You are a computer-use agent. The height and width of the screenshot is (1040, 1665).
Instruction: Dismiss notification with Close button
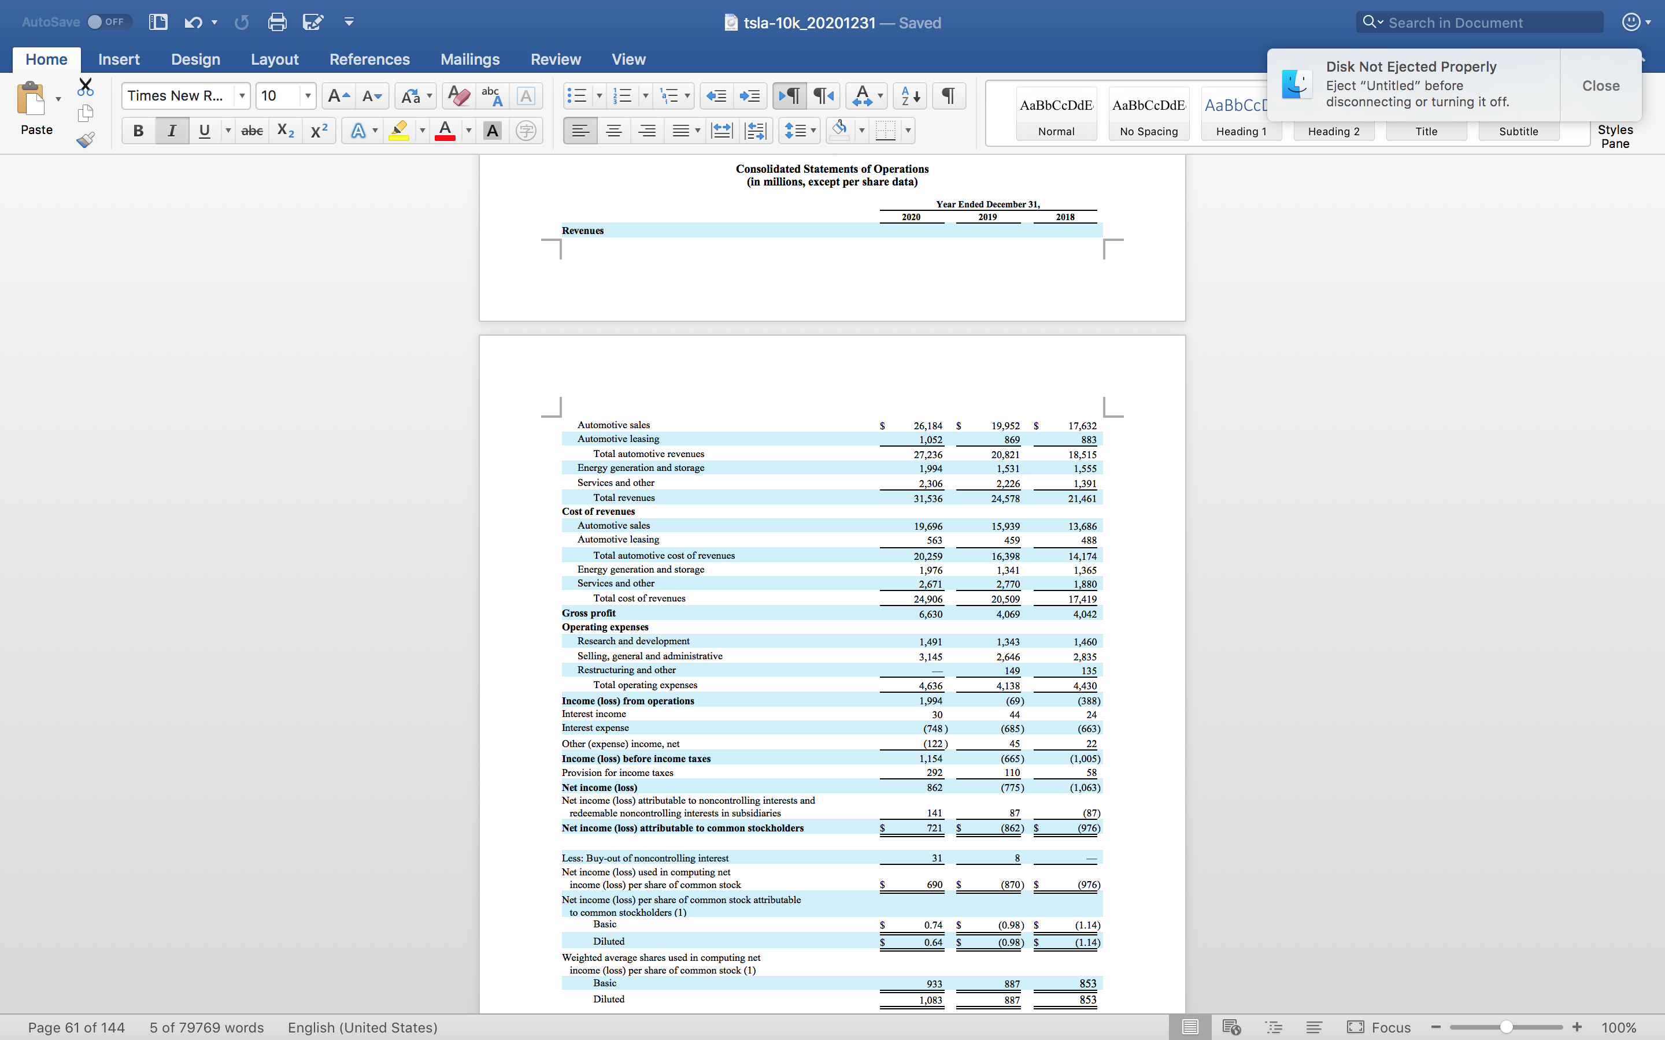click(1600, 86)
